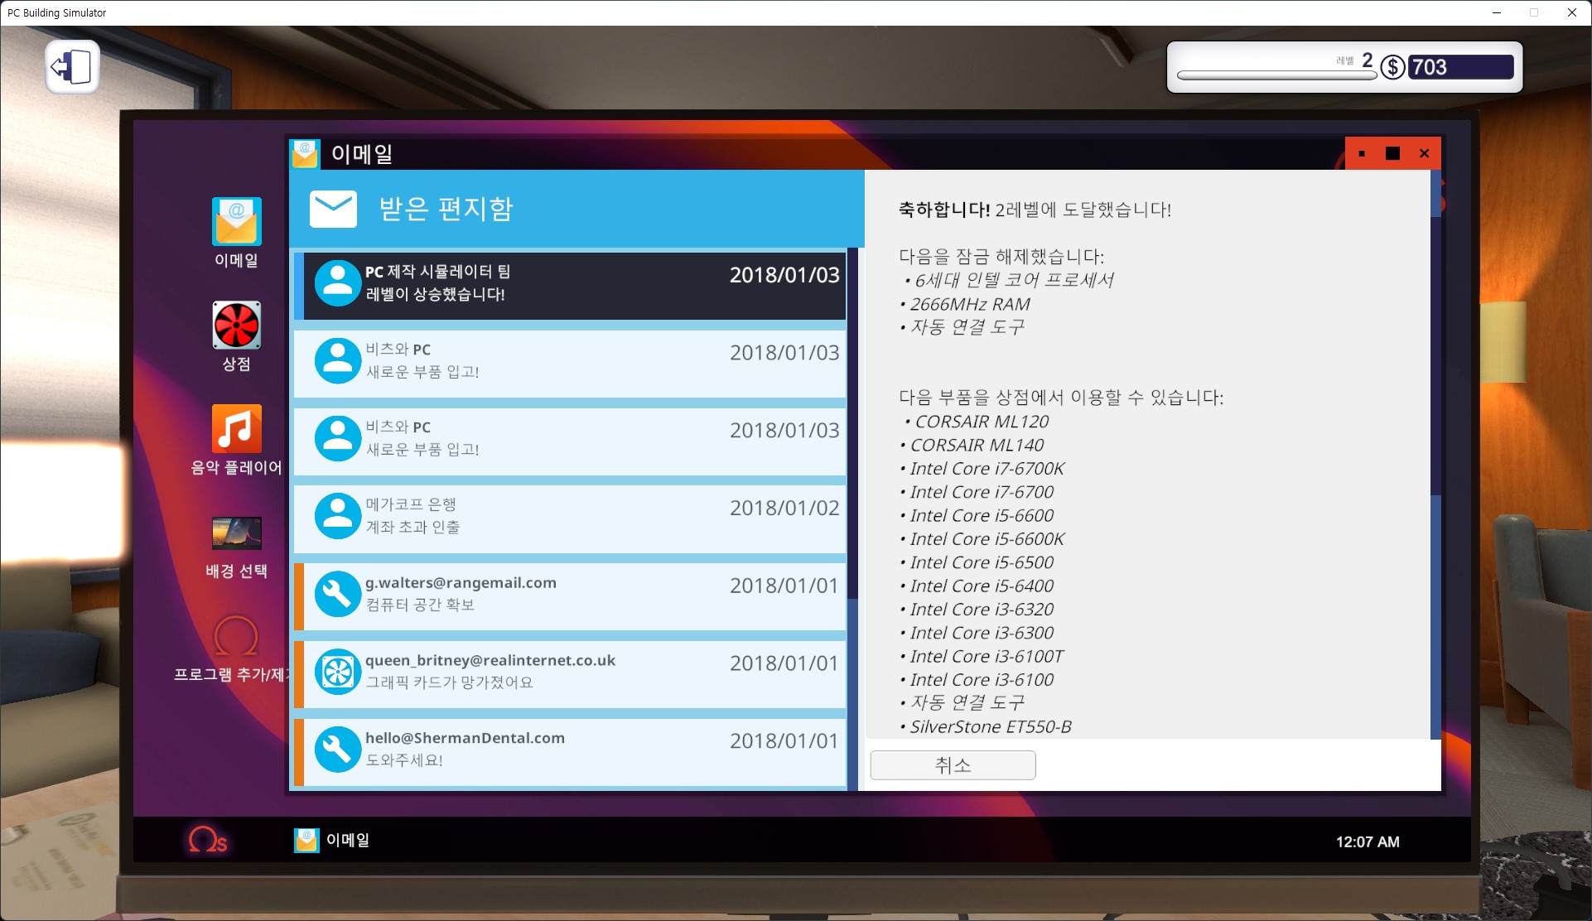Click the dollar money icon
The height and width of the screenshot is (921, 1592).
click(1392, 67)
